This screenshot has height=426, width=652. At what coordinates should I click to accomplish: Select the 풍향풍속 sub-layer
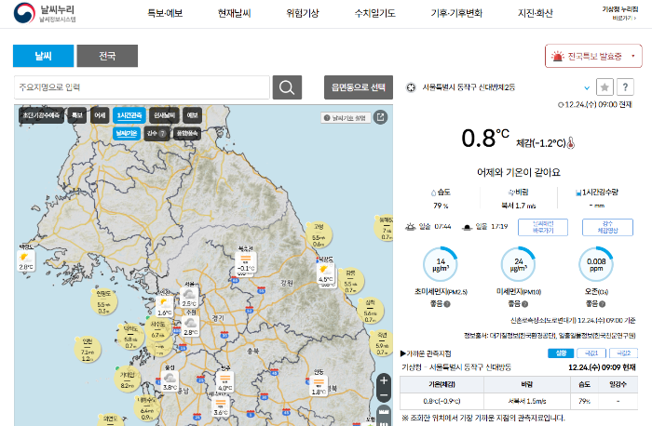pos(186,133)
